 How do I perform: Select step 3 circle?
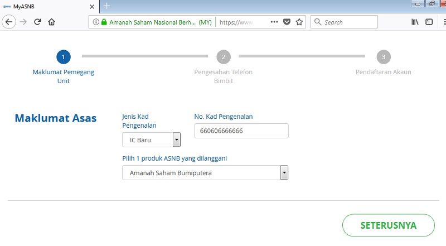pos(384,57)
